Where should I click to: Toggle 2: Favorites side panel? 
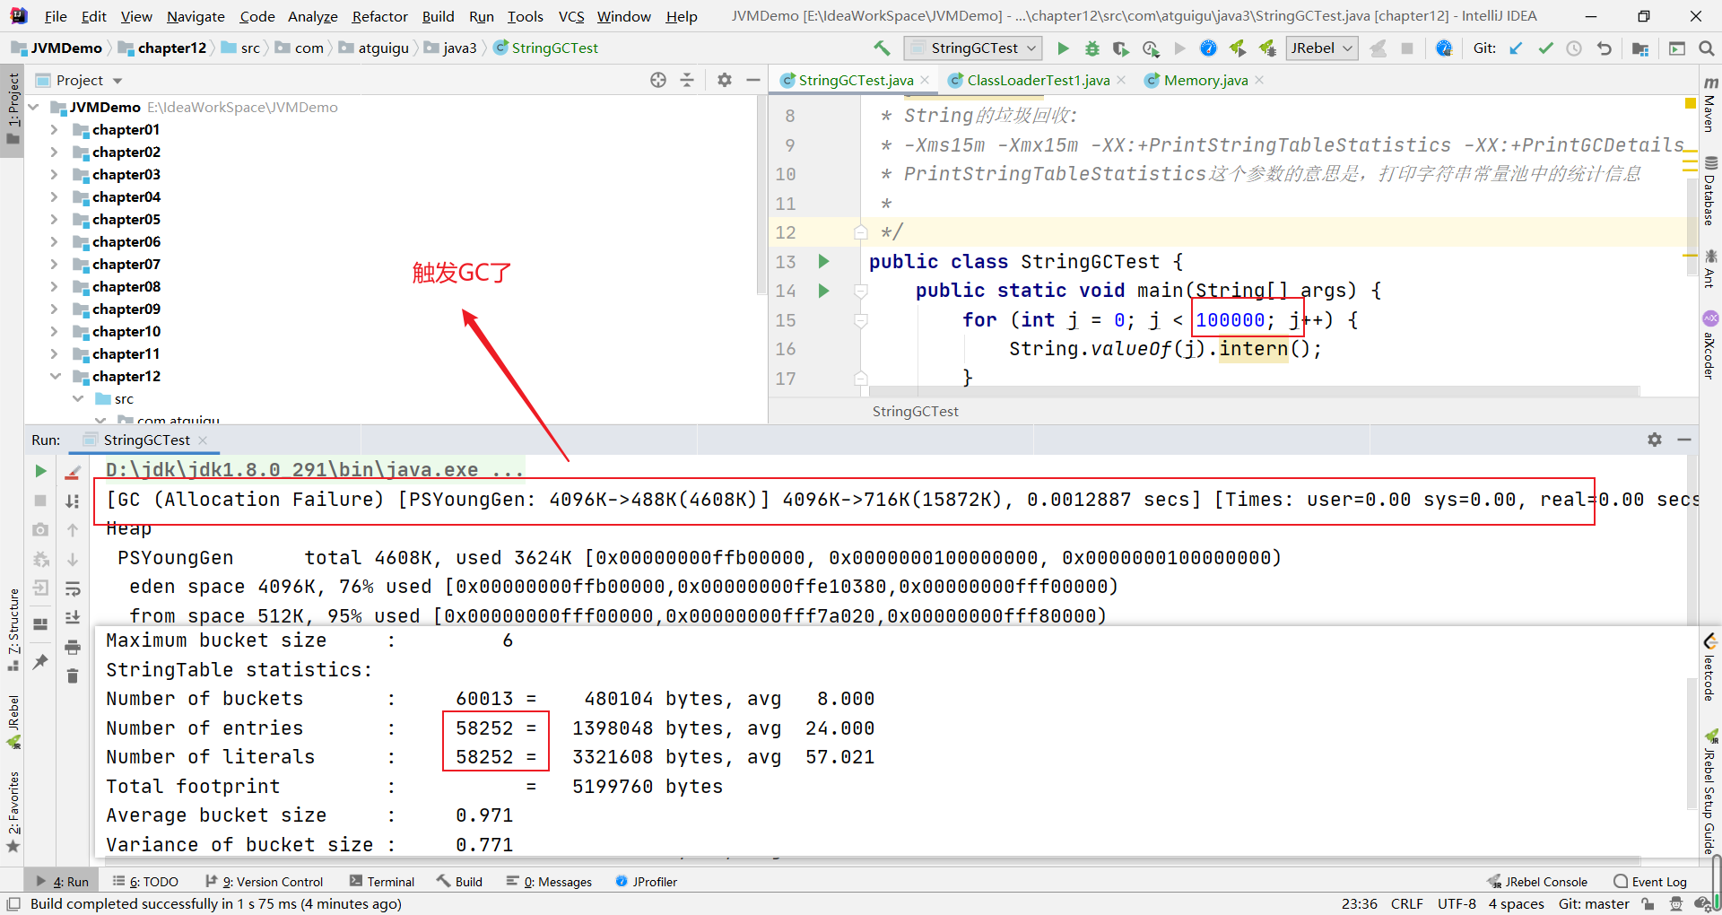tap(13, 812)
